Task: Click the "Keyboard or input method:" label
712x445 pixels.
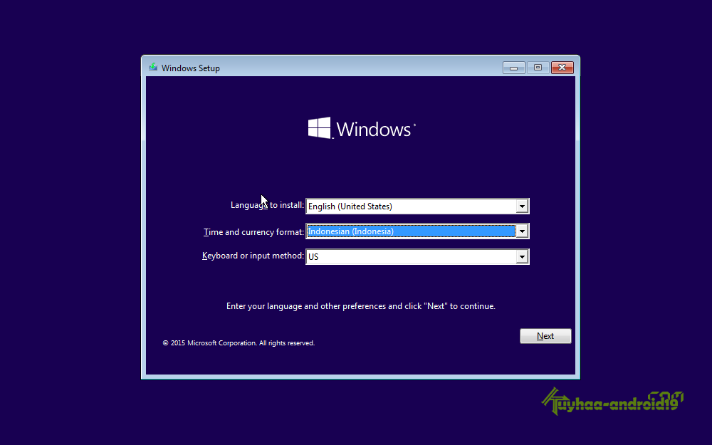Action: point(253,256)
